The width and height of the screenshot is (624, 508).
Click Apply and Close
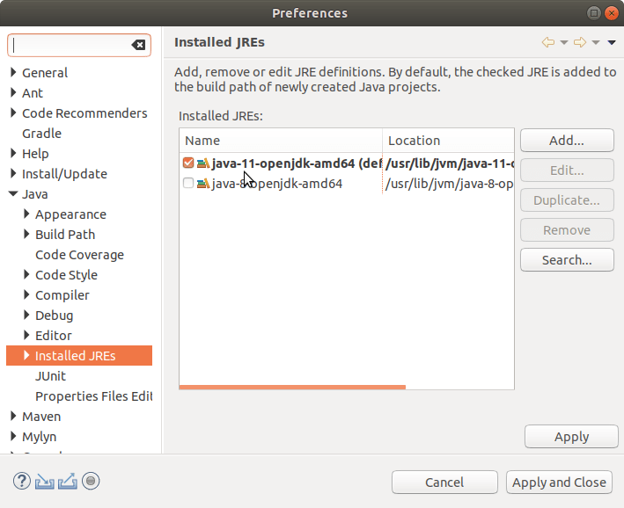(559, 483)
